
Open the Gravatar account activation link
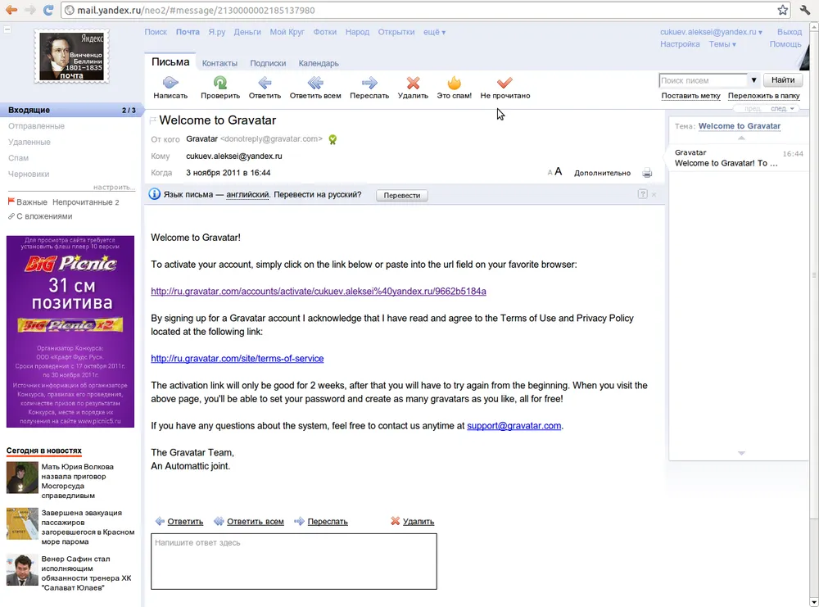click(x=319, y=292)
